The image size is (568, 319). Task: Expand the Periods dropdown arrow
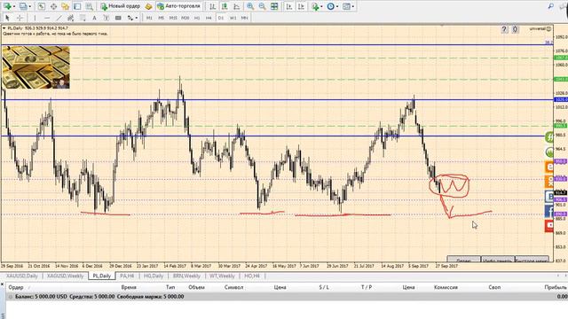pos(337,6)
